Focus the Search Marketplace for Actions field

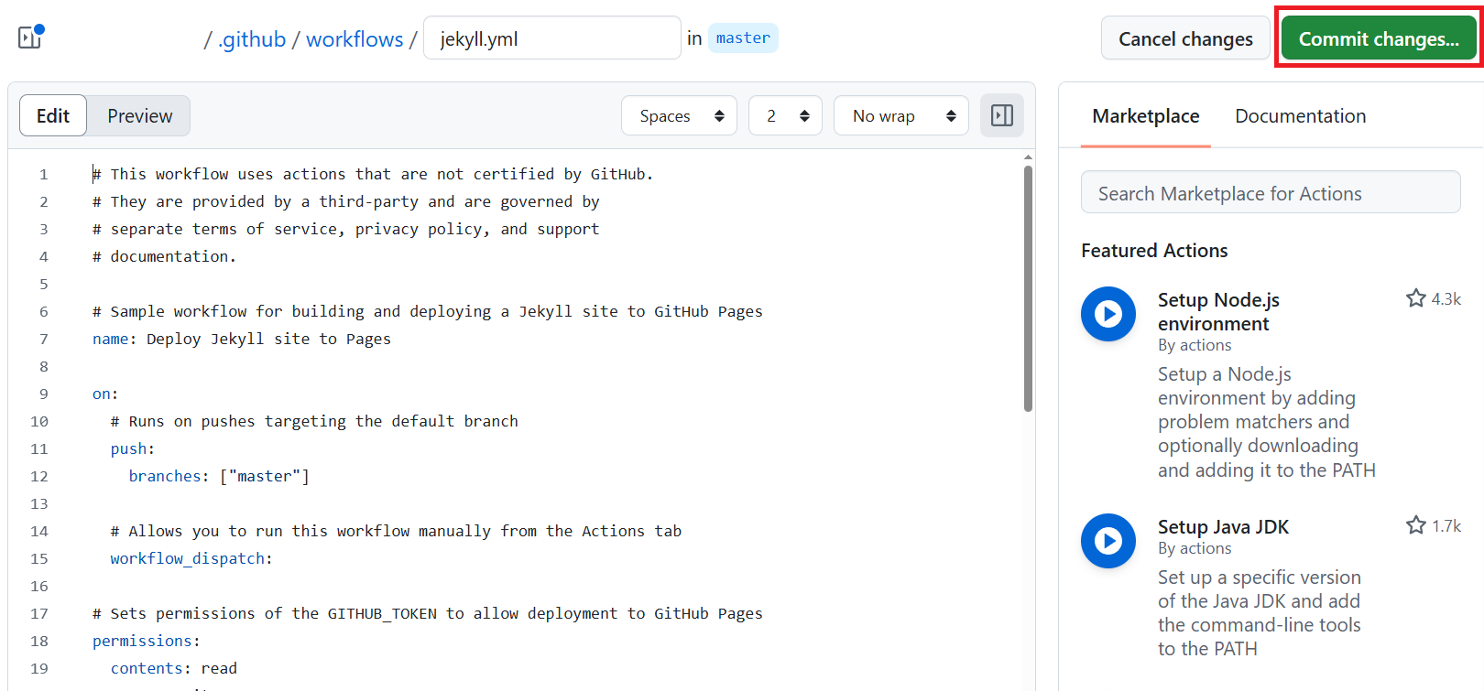point(1271,192)
